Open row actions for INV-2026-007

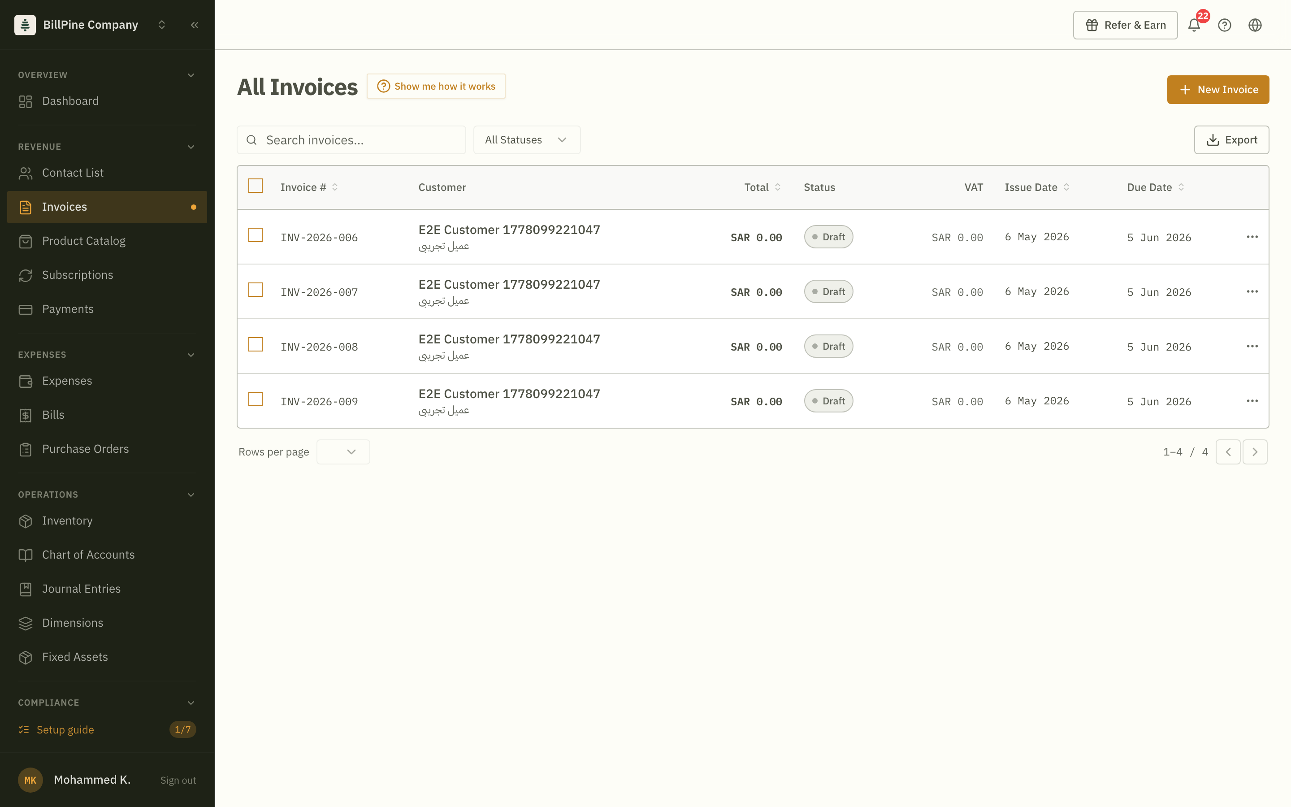(1252, 291)
